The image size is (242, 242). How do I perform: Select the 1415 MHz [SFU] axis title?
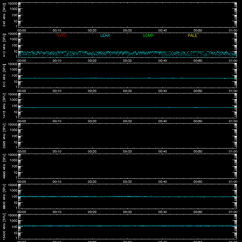tap(4, 106)
